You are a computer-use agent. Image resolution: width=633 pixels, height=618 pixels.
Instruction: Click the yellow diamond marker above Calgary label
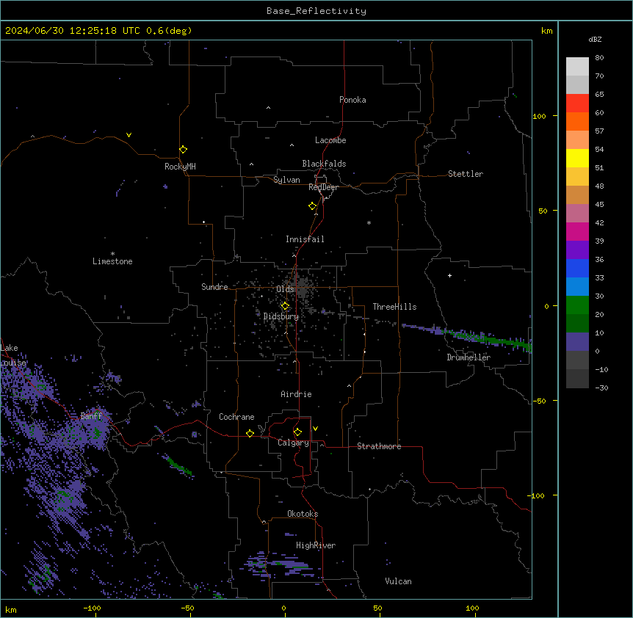(297, 432)
